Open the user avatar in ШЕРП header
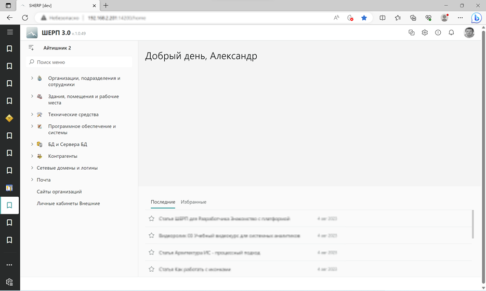 469,33
